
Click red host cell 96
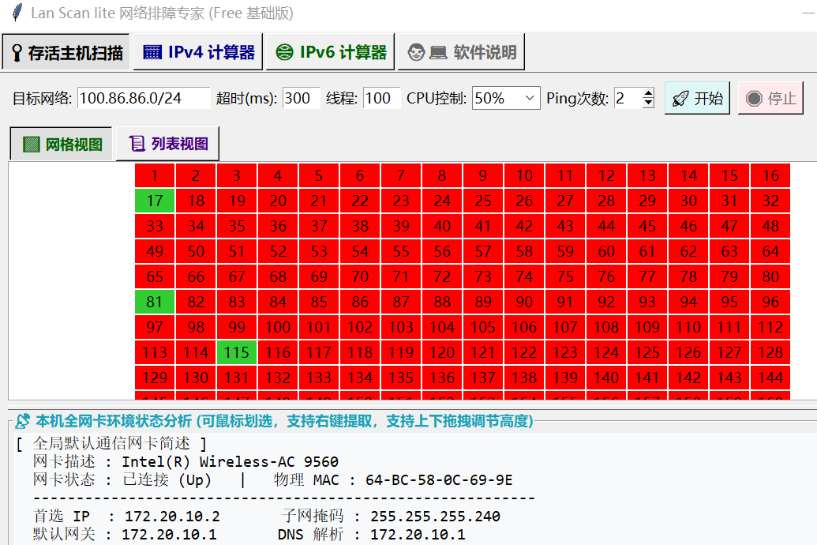(770, 302)
